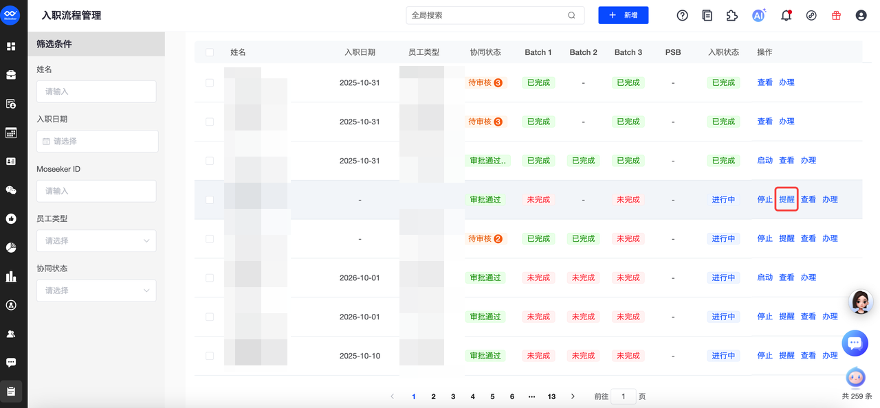Go to page 3 in pagination
The image size is (880, 408).
click(453, 396)
